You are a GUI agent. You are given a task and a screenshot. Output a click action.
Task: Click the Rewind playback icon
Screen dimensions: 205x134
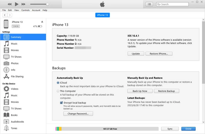coord(9,4)
